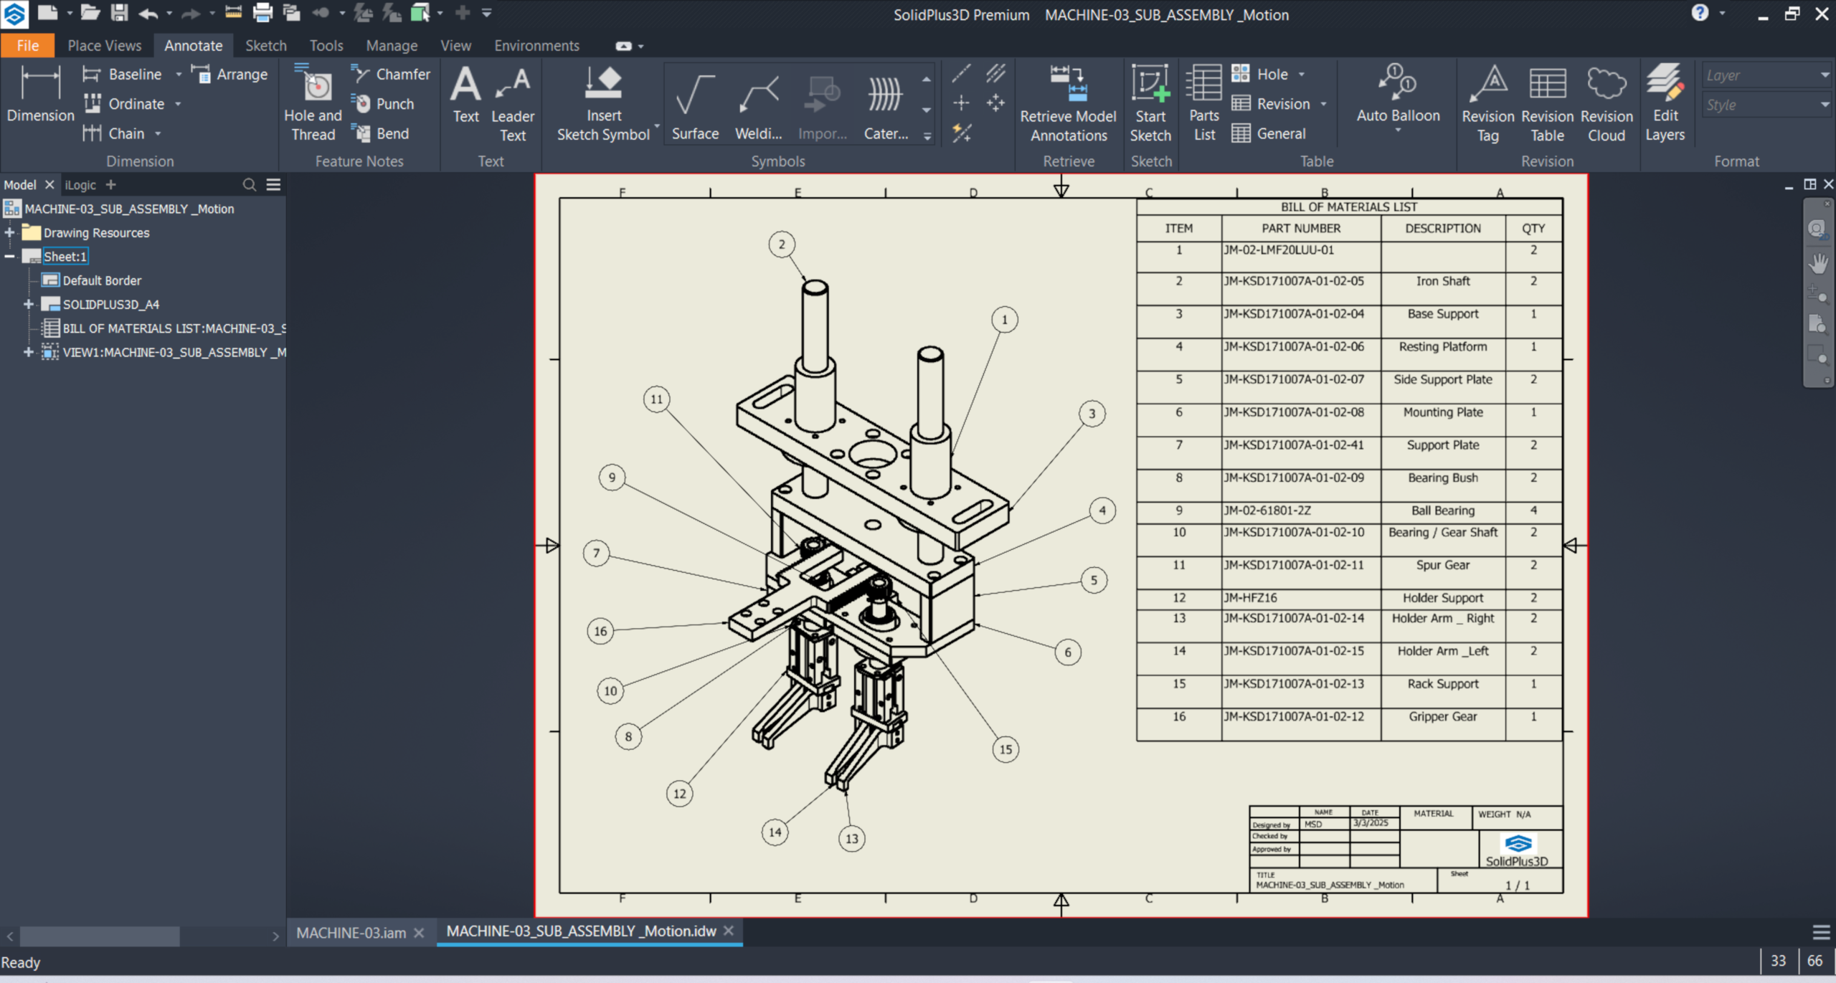Image resolution: width=1836 pixels, height=983 pixels.
Task: Click the Hole and Thread notes tool
Action: 313,102
